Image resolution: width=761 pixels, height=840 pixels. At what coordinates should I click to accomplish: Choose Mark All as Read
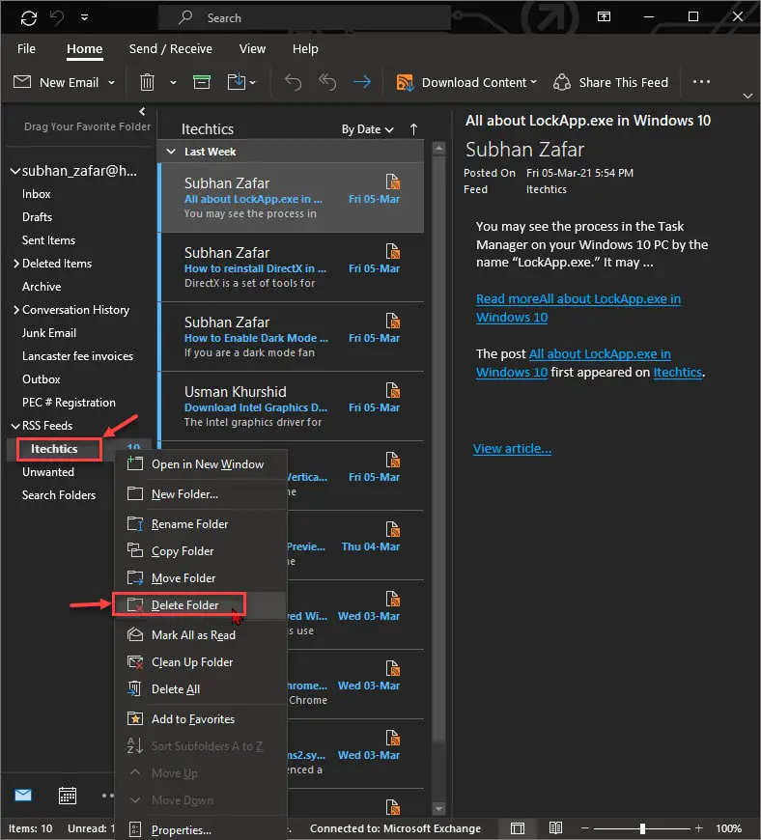pos(201,635)
